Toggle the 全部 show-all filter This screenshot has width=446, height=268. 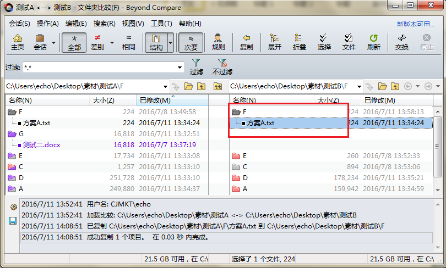click(x=74, y=42)
